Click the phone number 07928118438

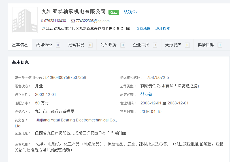coord(56,21)
